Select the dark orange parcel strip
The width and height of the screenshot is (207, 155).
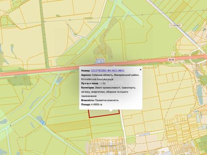coord(69,126)
